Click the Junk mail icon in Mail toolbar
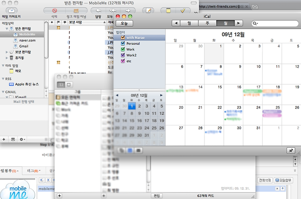Image resolution: width=301 pixels, height=199 pixels. pos(76,10)
